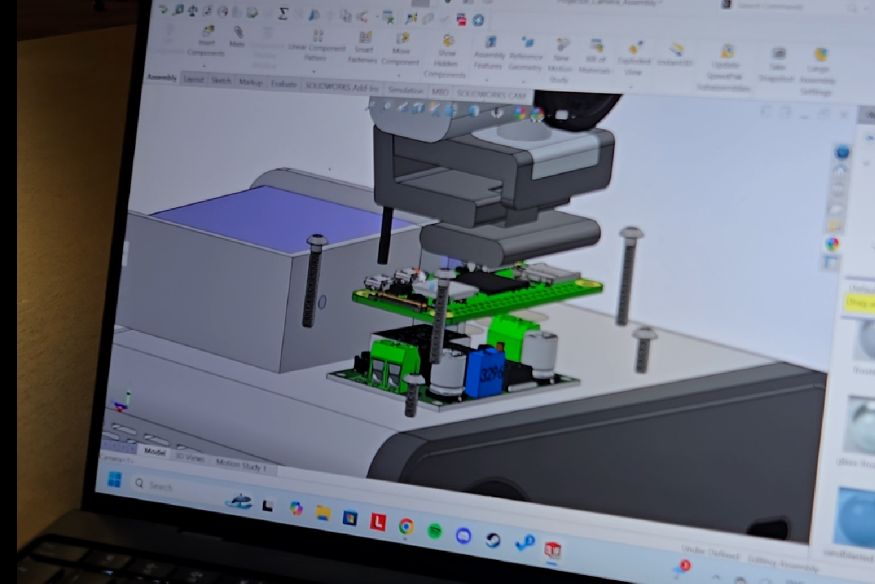Screen dimensions: 875x584
Task: Click the Exploded View icon
Action: click(x=635, y=49)
